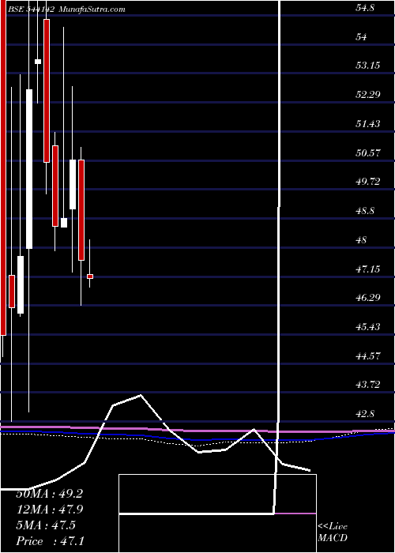Select the 46.29 price level label
Viewport: 395px width, 553px height.
(367, 299)
